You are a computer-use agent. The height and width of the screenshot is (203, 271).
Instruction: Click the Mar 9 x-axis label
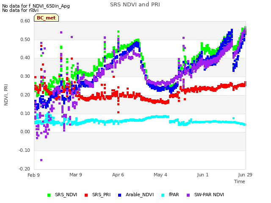point(76,175)
